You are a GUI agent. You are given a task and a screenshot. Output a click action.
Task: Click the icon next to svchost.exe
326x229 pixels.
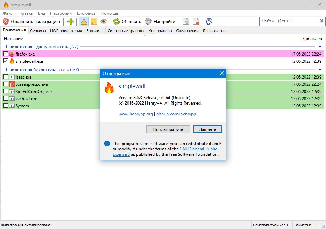point(12,98)
